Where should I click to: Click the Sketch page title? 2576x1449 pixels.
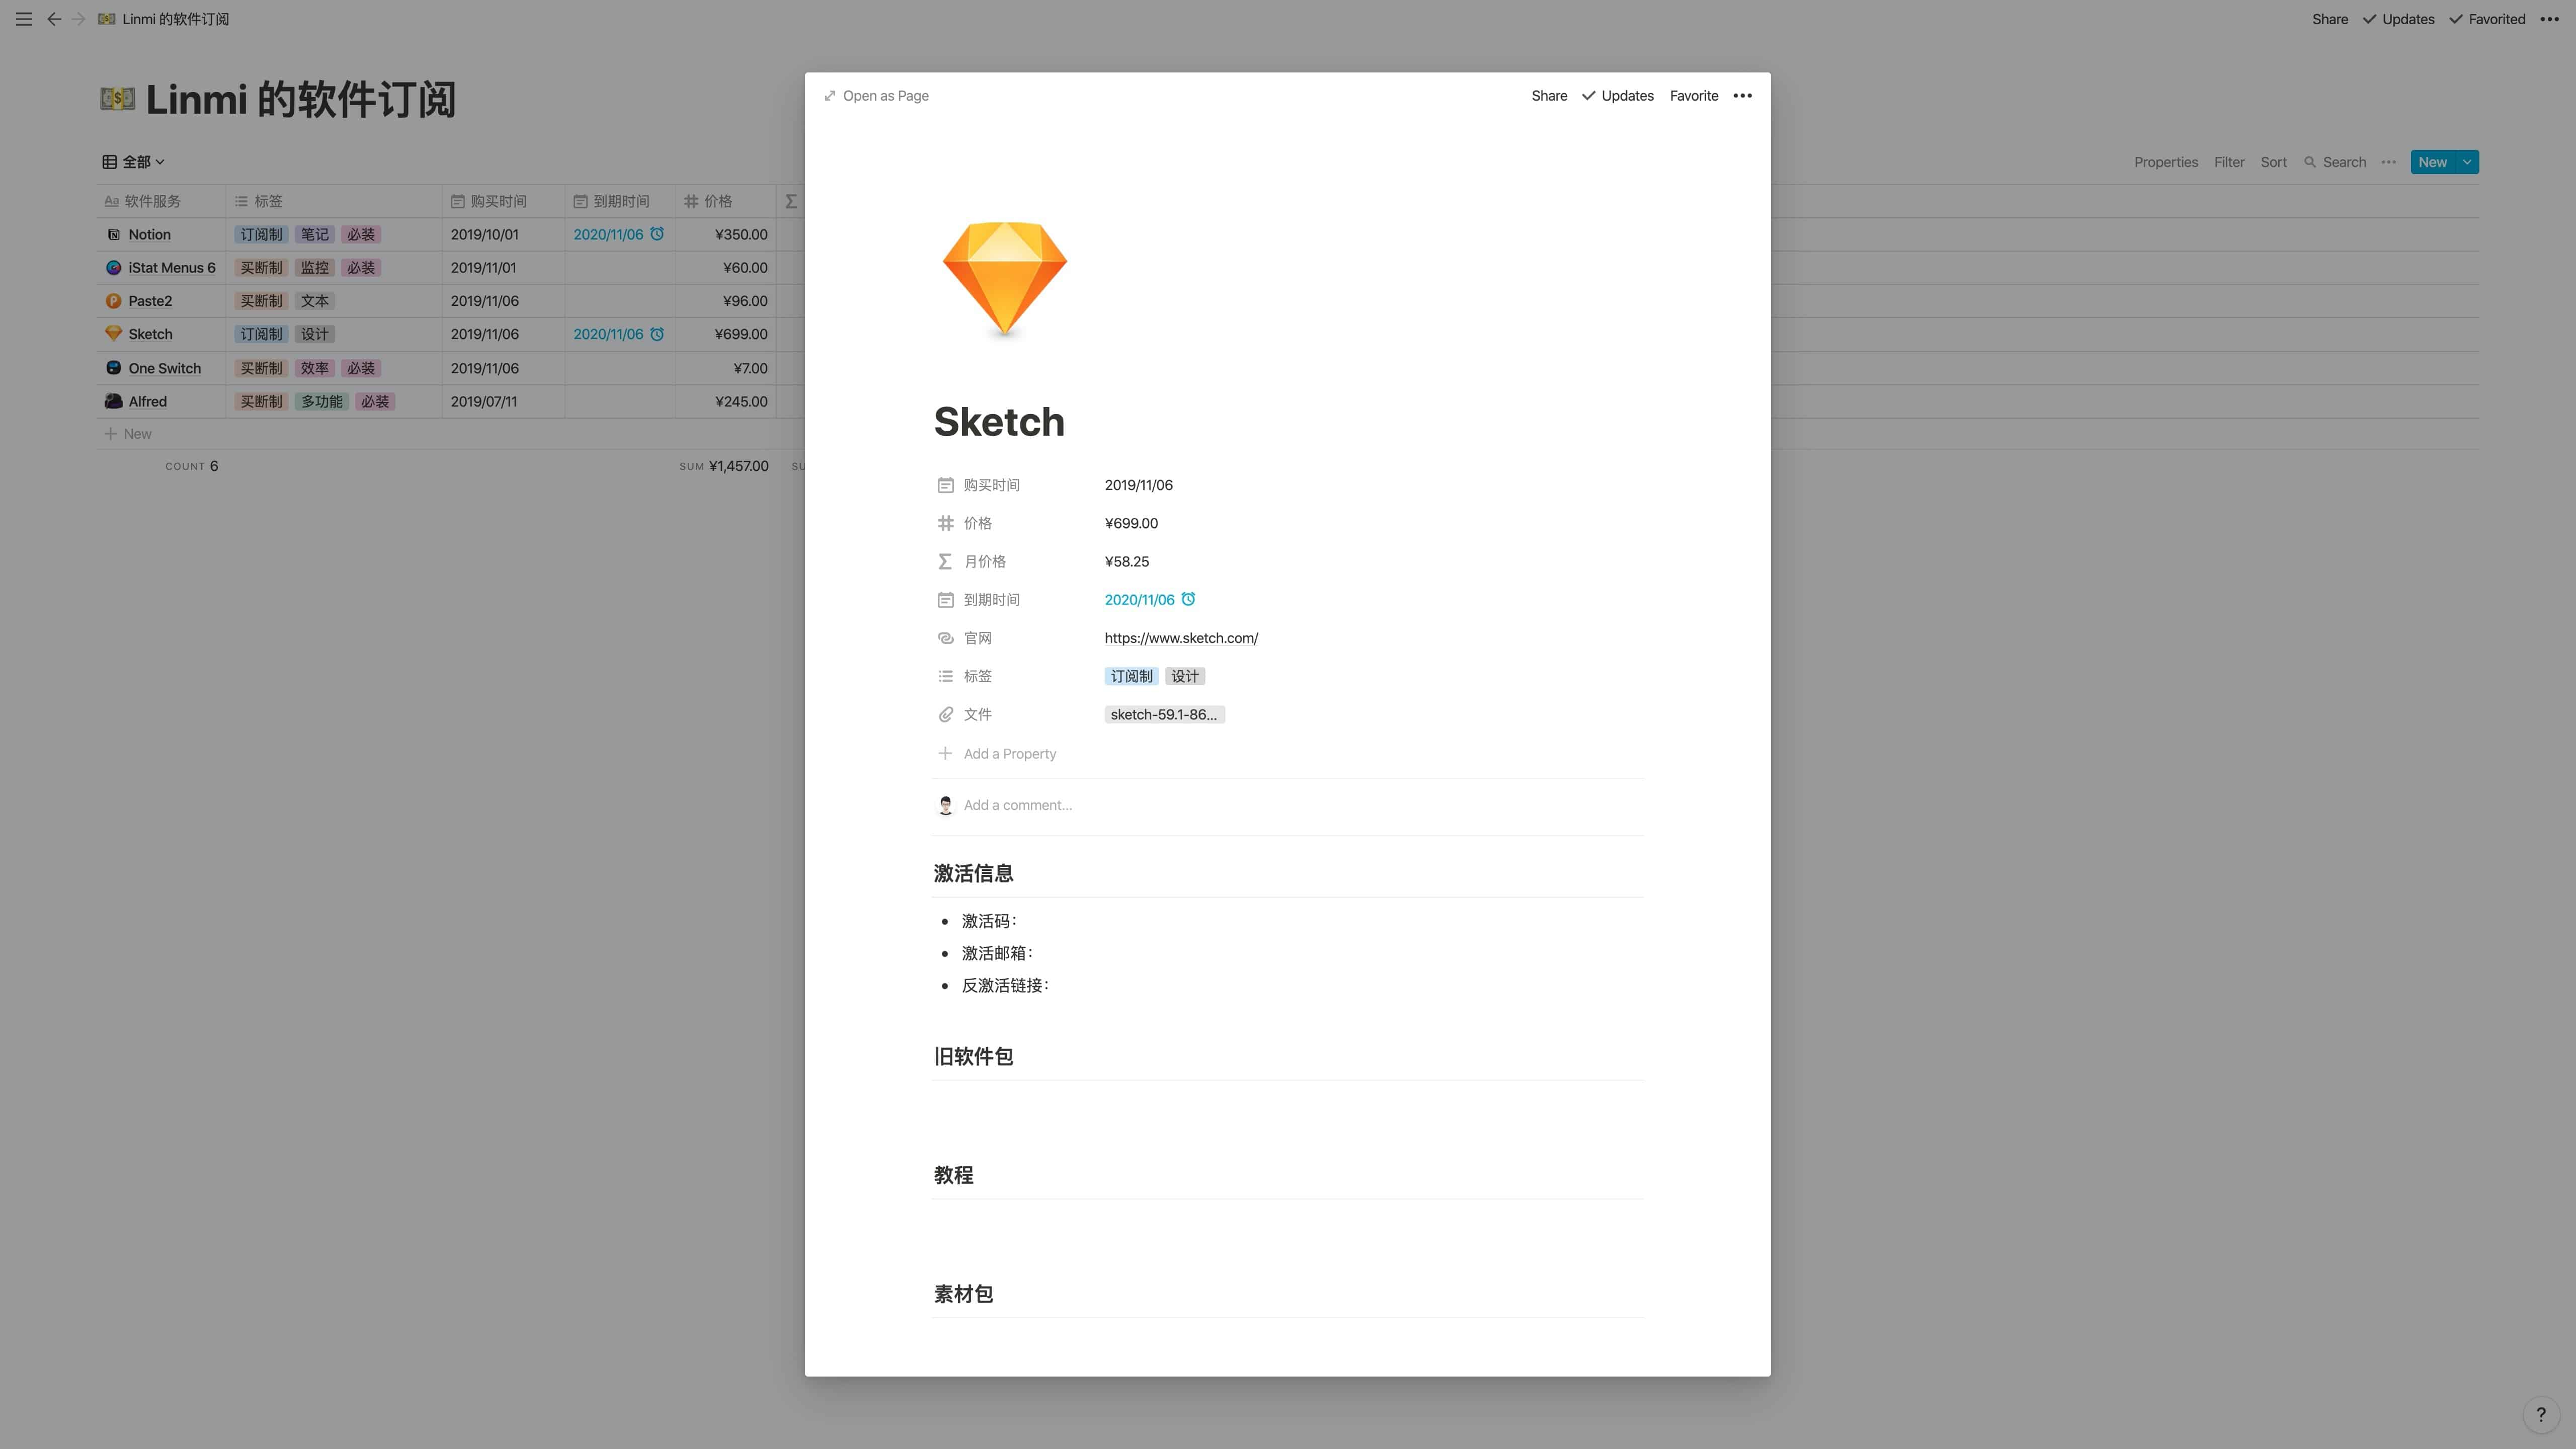999,422
